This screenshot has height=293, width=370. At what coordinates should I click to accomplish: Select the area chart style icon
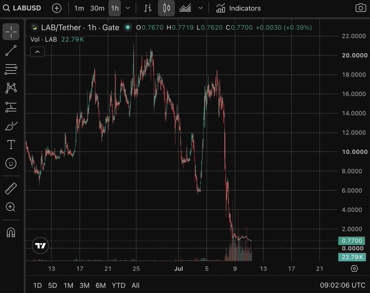[x=185, y=8]
